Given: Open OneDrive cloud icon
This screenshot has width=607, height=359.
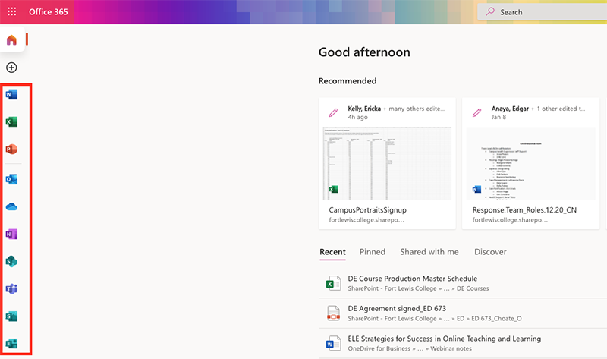Looking at the screenshot, I should [x=11, y=207].
